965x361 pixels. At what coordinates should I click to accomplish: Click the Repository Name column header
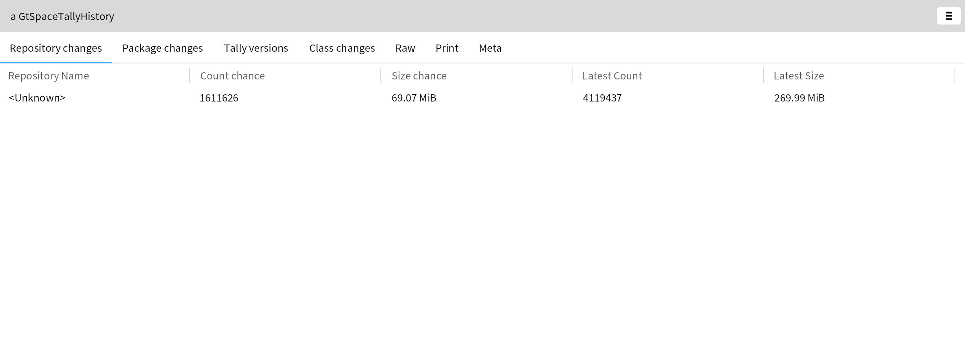(49, 76)
